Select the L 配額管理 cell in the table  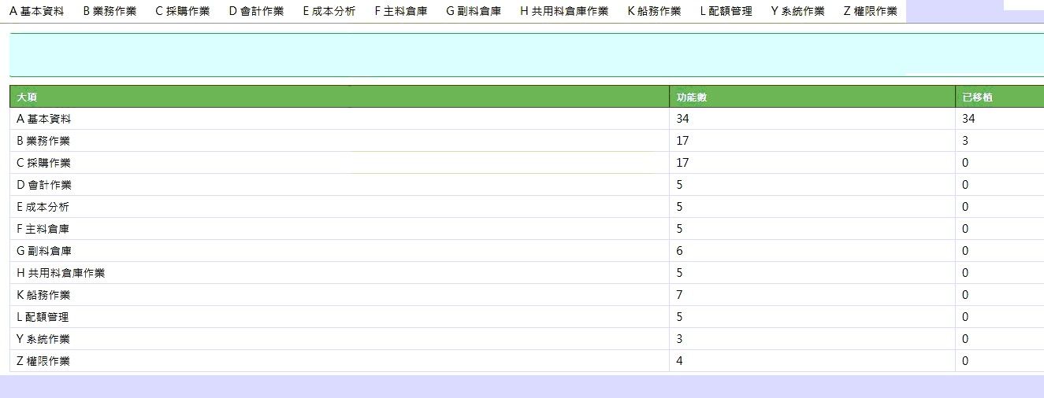(340, 317)
